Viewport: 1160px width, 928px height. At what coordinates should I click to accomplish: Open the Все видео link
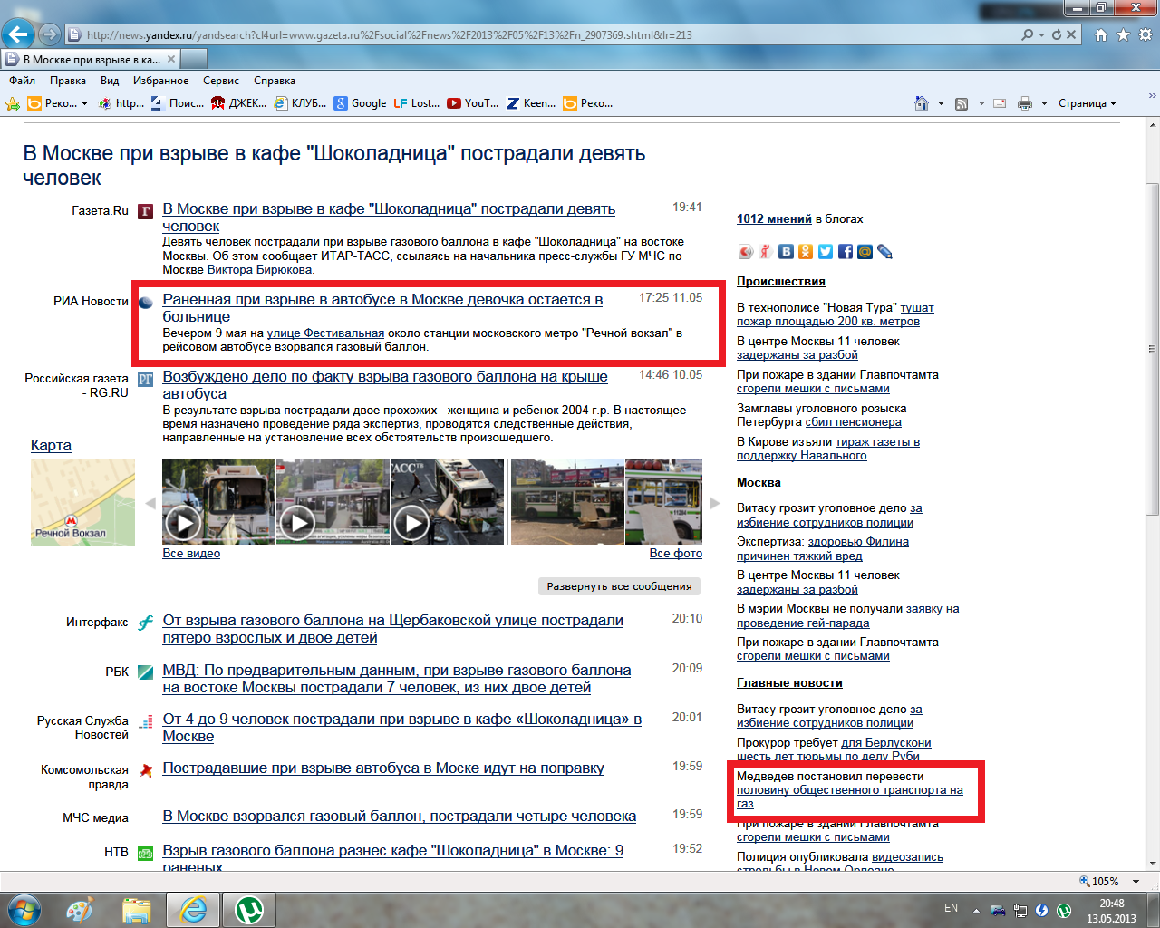[191, 553]
